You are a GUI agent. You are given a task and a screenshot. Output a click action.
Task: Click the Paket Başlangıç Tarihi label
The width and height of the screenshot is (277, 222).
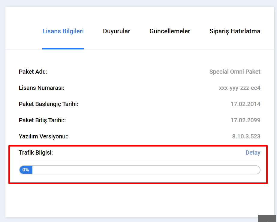point(48,104)
